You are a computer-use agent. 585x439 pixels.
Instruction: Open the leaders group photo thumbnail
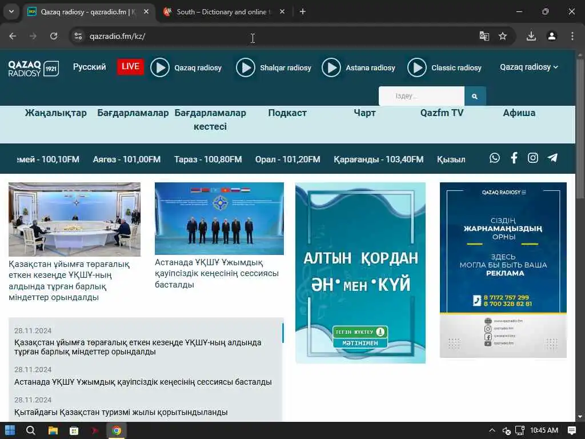click(x=219, y=219)
